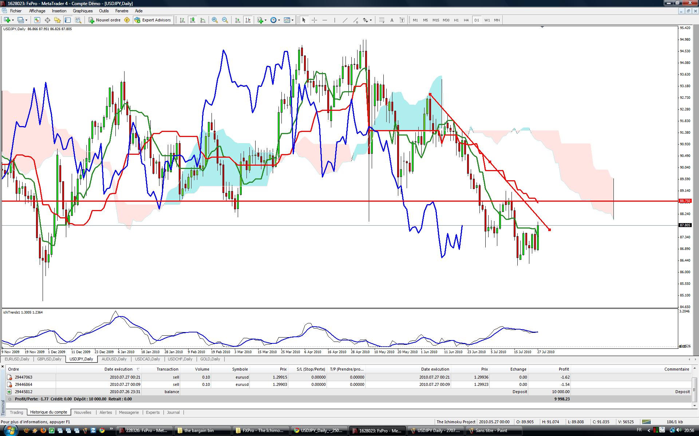Screen dimensions: 699x436
Task: Open the Fibonacci retracement tool
Action: [382, 20]
